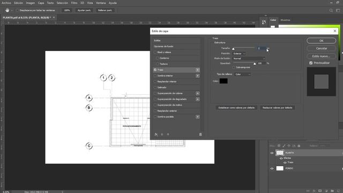This screenshot has height=193, width=343.
Task: Click the fx layer style icon in the Layers panel footer
Action: tap(314, 191)
